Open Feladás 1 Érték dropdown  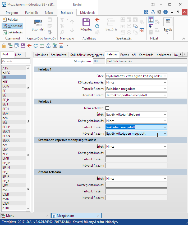click(x=165, y=76)
